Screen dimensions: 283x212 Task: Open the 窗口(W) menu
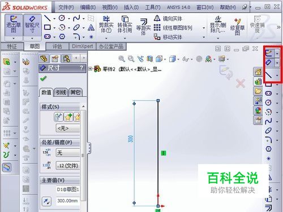205,7
